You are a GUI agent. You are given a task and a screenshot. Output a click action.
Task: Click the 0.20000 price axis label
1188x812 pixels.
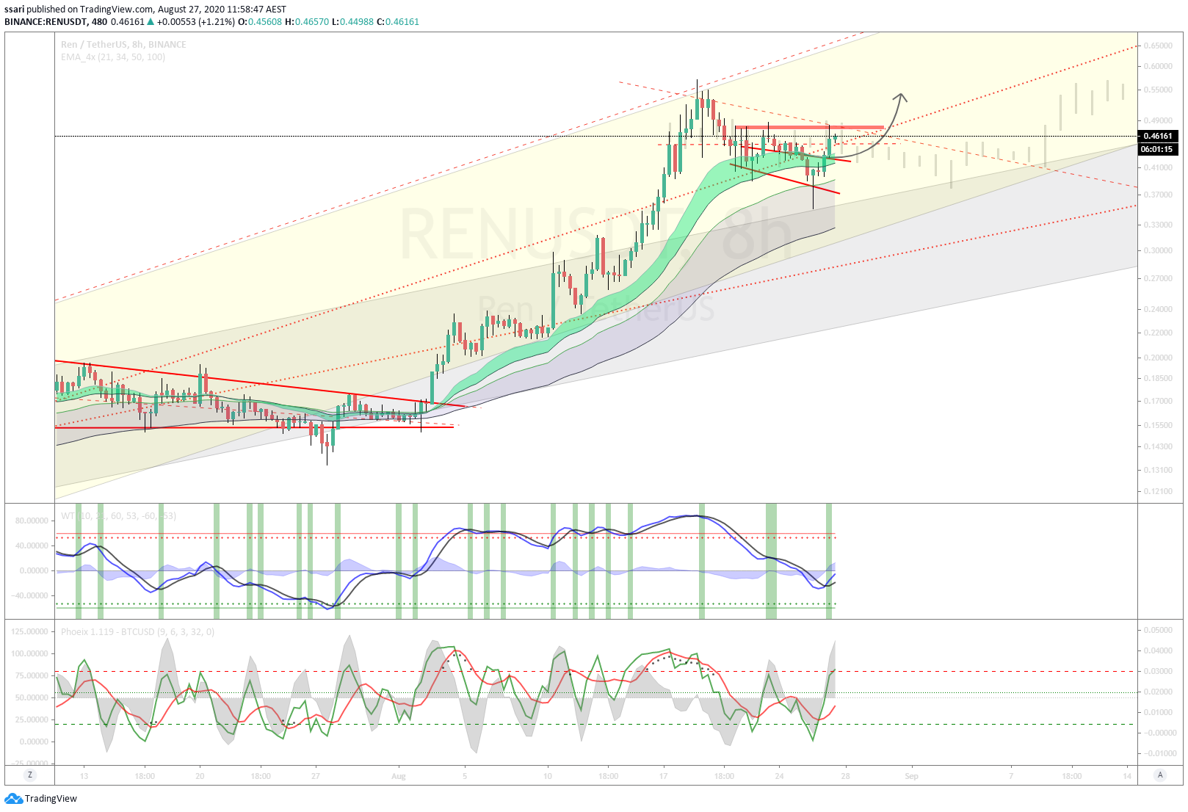1158,358
